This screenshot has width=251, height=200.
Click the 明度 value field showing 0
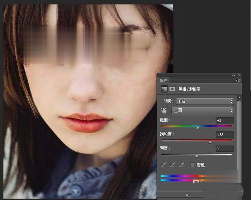click(224, 149)
